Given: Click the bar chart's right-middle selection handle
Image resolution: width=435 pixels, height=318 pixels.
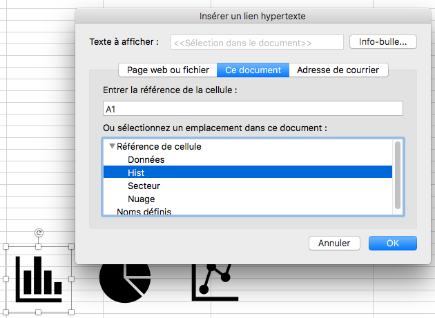Looking at the screenshot, I should [72, 279].
